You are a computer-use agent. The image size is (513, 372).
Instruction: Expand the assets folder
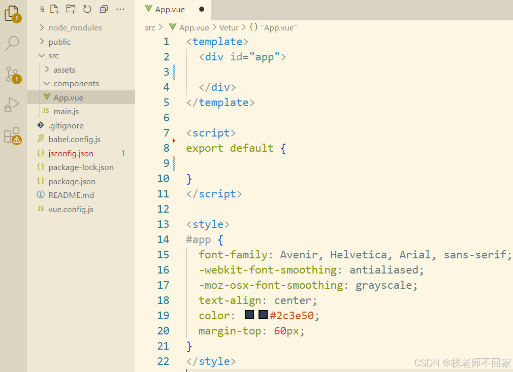pyautogui.click(x=64, y=70)
